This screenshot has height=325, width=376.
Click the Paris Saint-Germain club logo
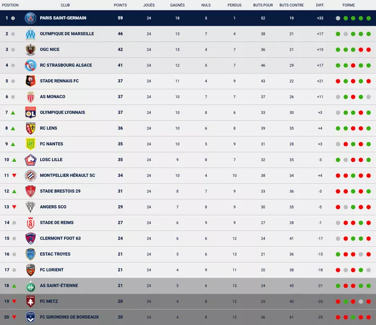(30, 18)
